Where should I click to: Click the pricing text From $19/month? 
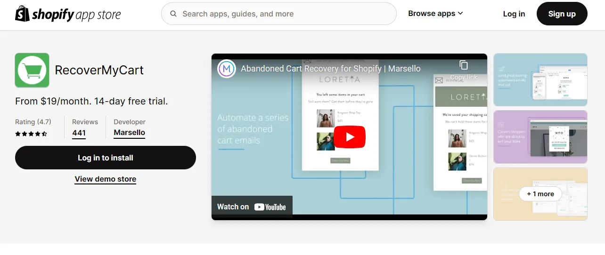pyautogui.click(x=91, y=101)
